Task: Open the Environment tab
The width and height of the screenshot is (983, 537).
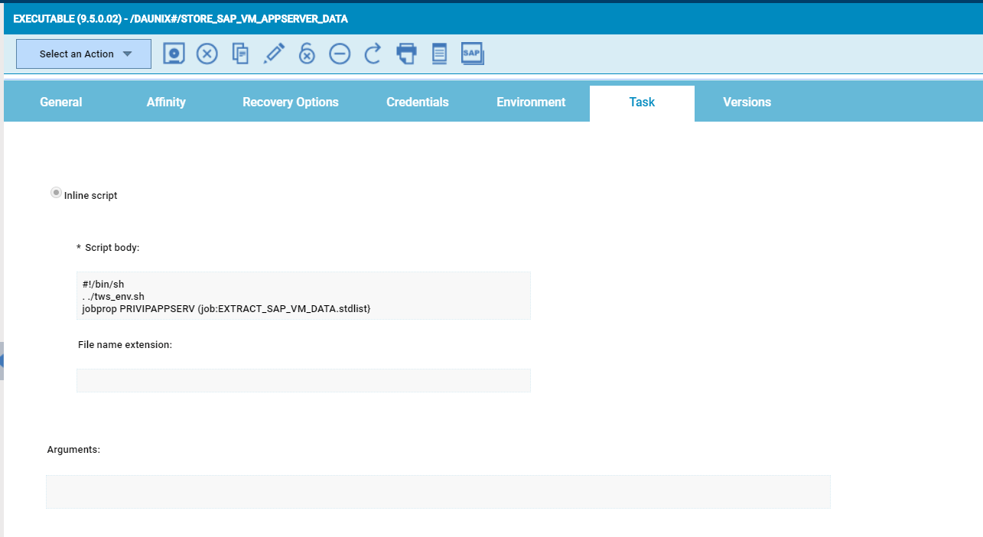Action: (x=531, y=103)
